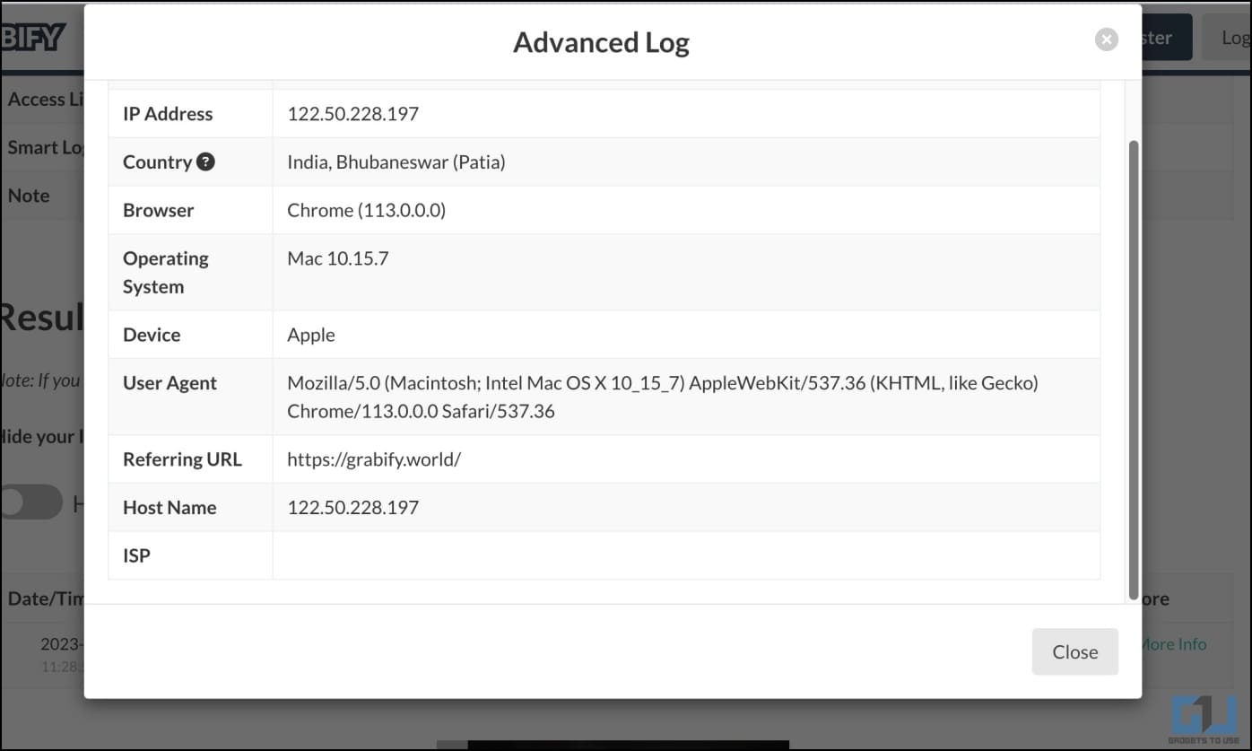Viewport: 1252px width, 751px height.
Task: Select the Browser value Chrome (113.0.0.0)
Action: pyautogui.click(x=366, y=211)
